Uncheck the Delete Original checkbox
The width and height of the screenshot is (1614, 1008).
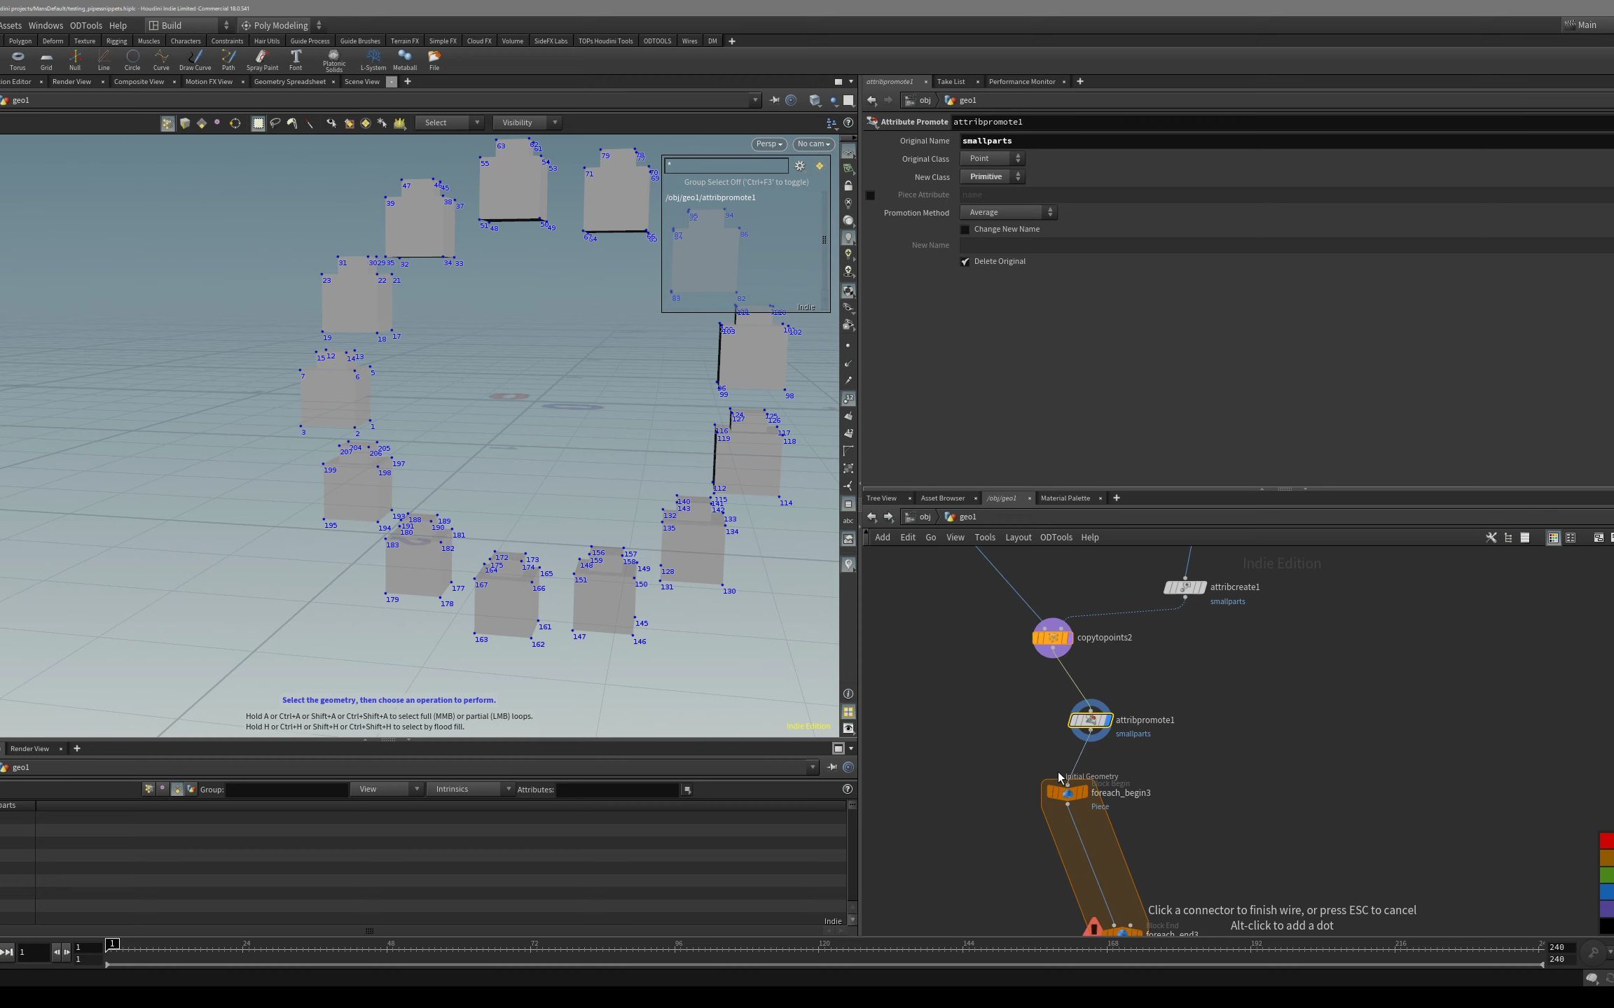965,261
